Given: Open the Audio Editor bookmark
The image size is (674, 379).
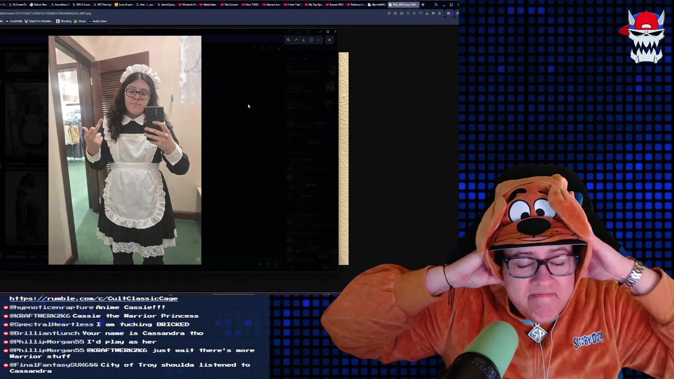Looking at the screenshot, I should (97, 21).
